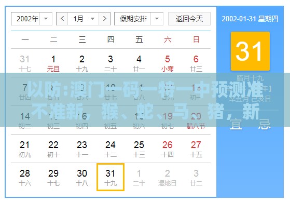Click the 五 Friday column header

[x=139, y=39]
